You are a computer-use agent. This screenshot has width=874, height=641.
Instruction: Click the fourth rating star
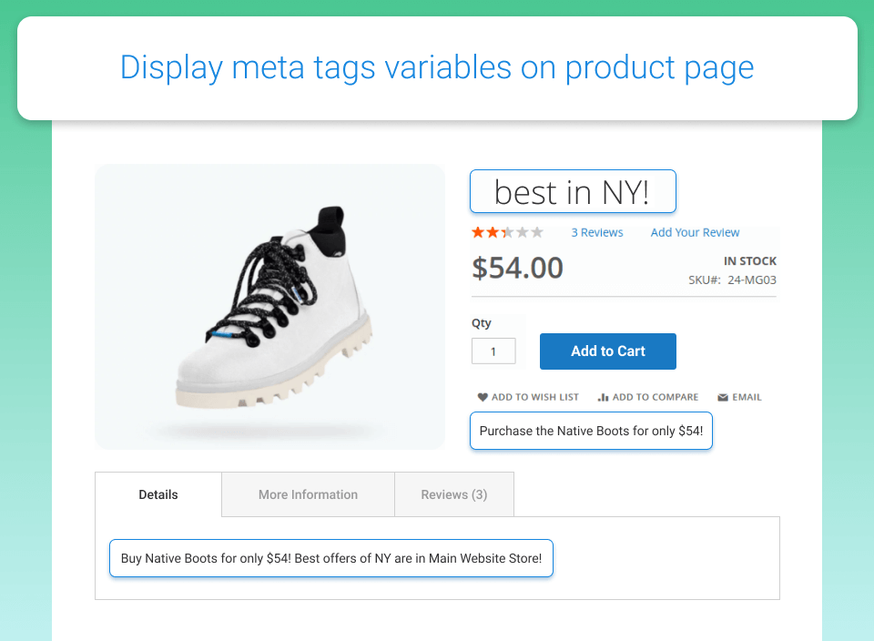[x=521, y=231]
